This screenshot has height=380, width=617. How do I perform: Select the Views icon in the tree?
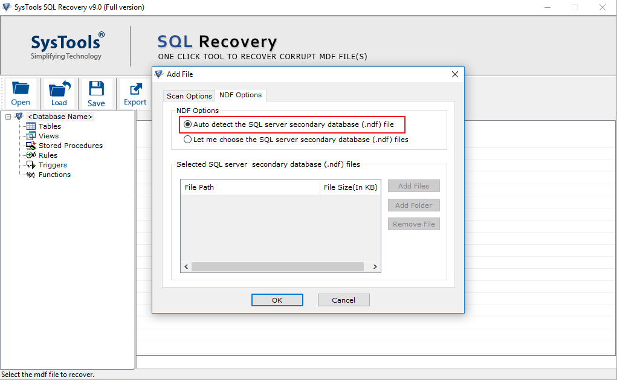[x=31, y=136]
